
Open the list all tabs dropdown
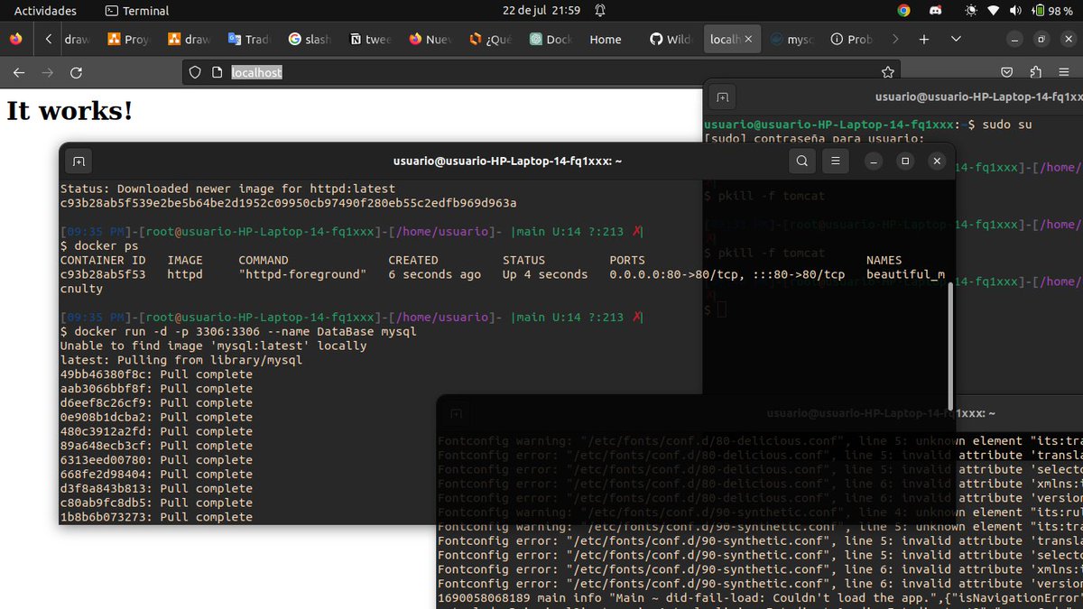pyautogui.click(x=956, y=40)
